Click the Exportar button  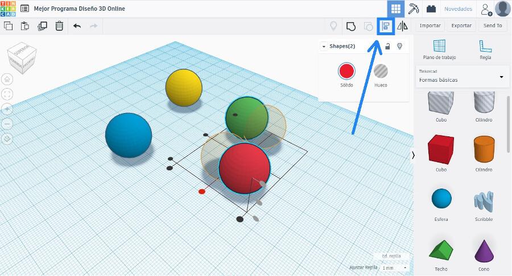461,26
